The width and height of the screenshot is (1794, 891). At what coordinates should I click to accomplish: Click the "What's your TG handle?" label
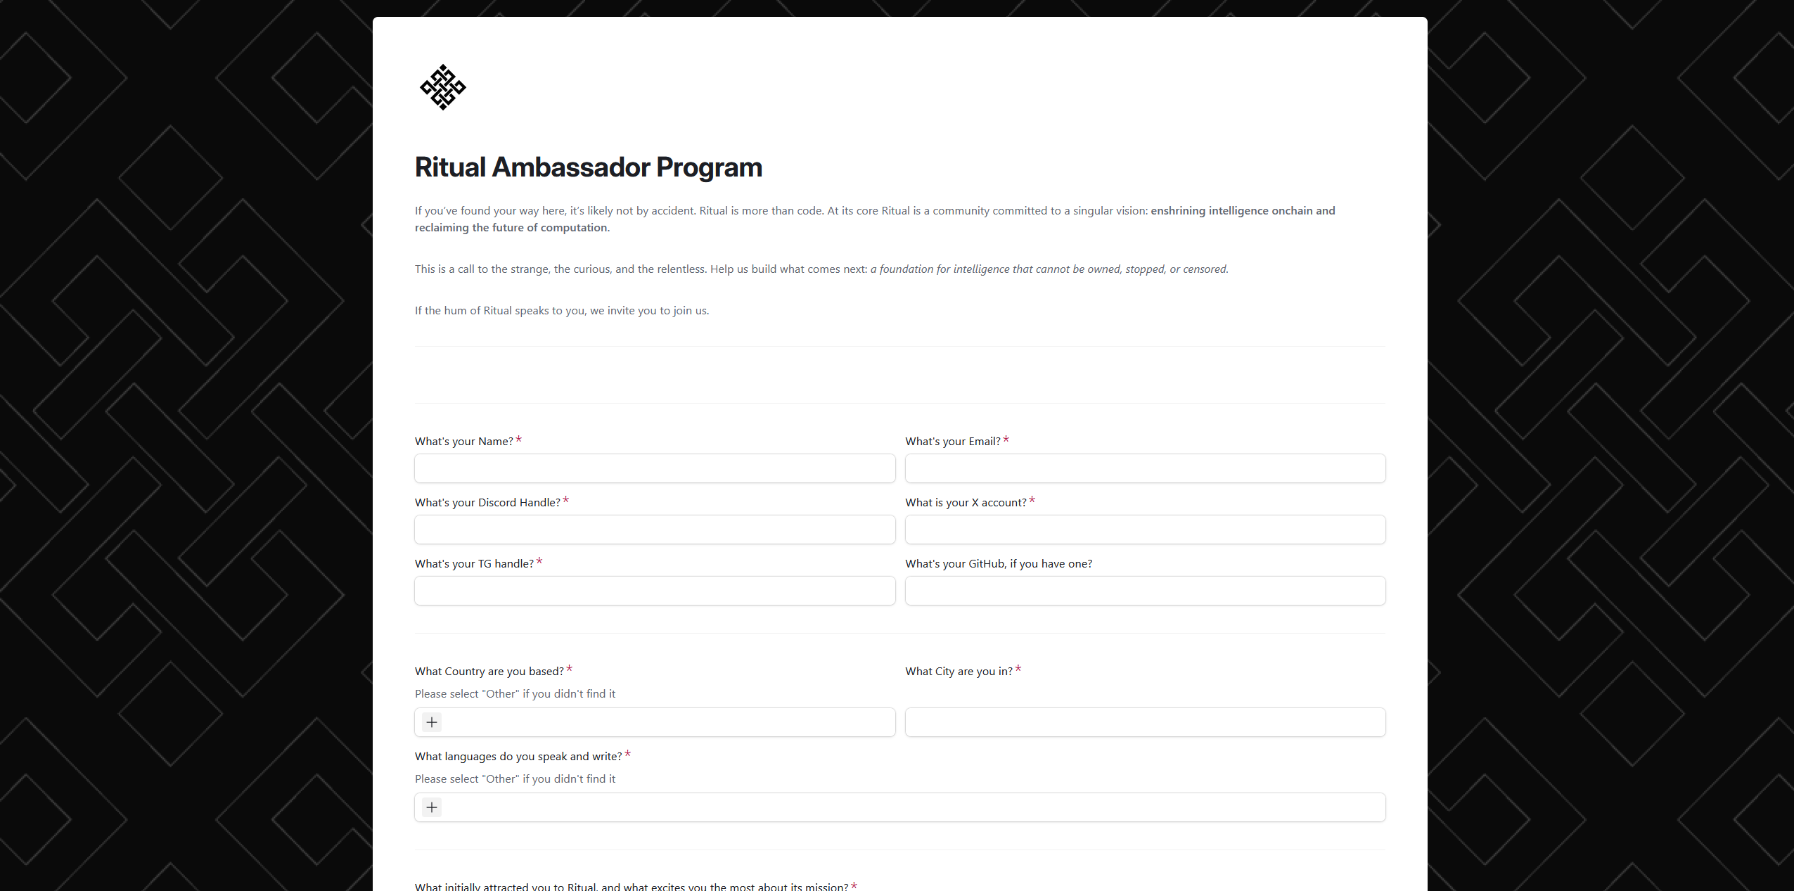[x=474, y=564]
